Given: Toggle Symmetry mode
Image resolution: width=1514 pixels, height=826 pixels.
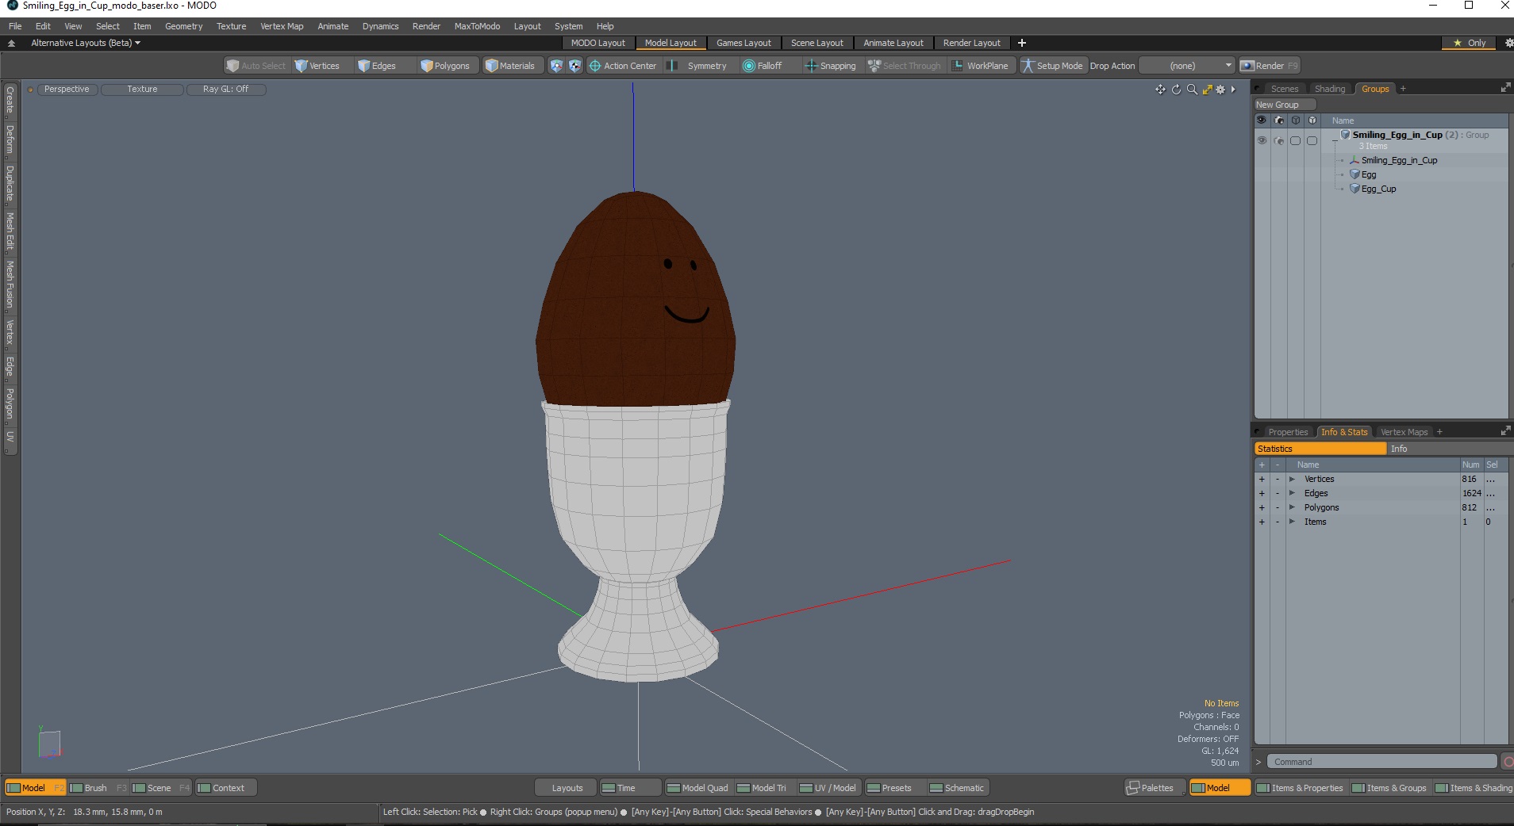Looking at the screenshot, I should (698, 66).
